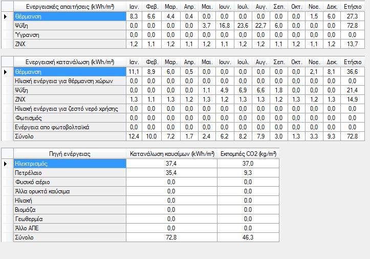Select the Ψύξη row label in the Ενεργειακή κατανάλωση table

tap(70, 90)
